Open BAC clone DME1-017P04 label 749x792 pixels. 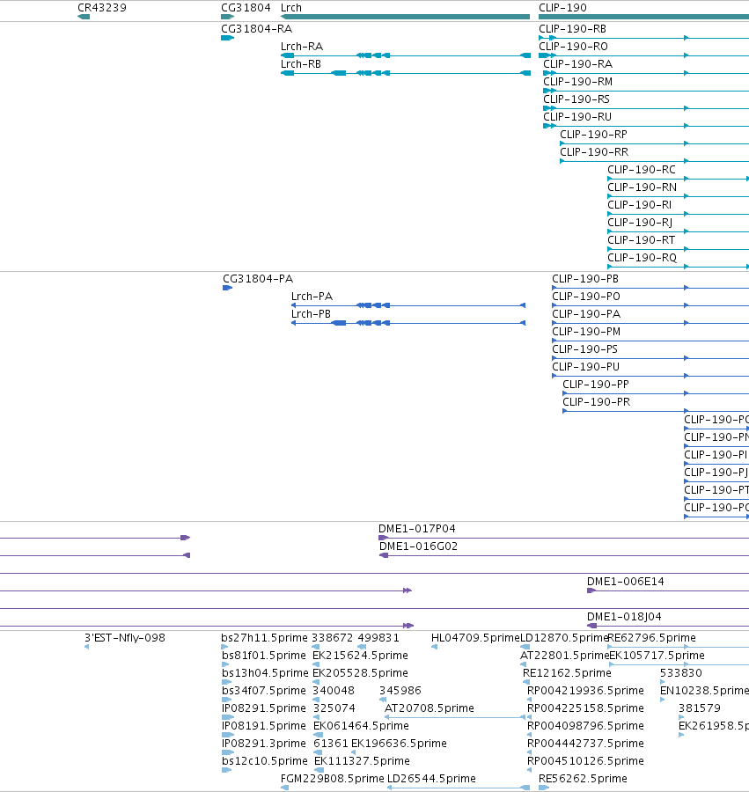[x=416, y=529]
